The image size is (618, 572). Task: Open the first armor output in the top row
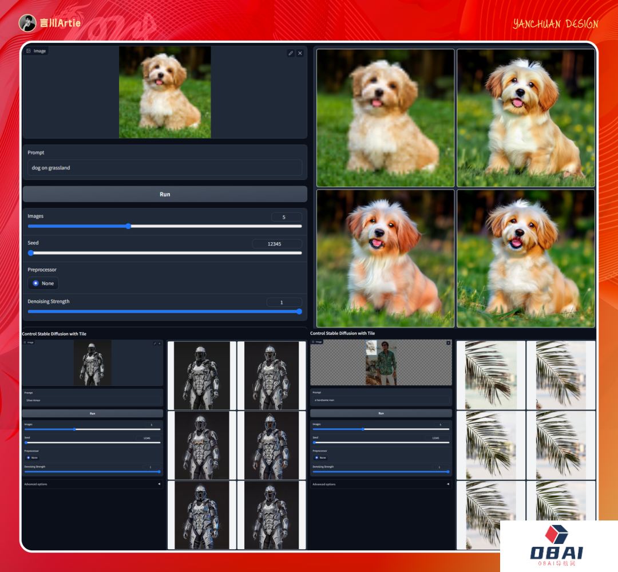(202, 376)
